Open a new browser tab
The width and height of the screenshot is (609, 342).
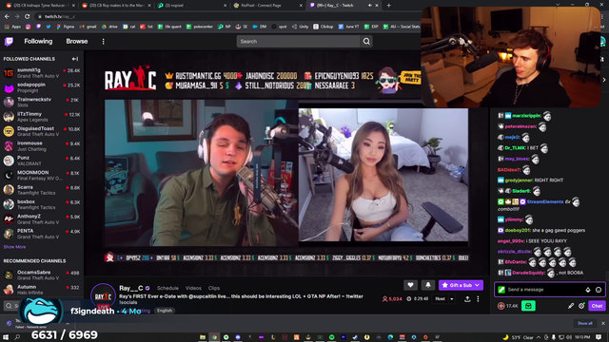389,6
